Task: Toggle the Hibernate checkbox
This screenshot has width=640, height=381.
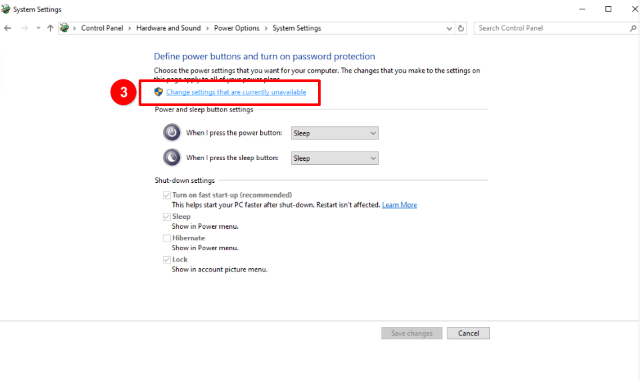Action: [x=167, y=238]
